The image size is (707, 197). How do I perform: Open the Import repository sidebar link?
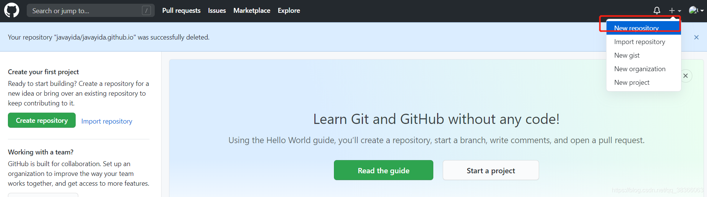107,121
